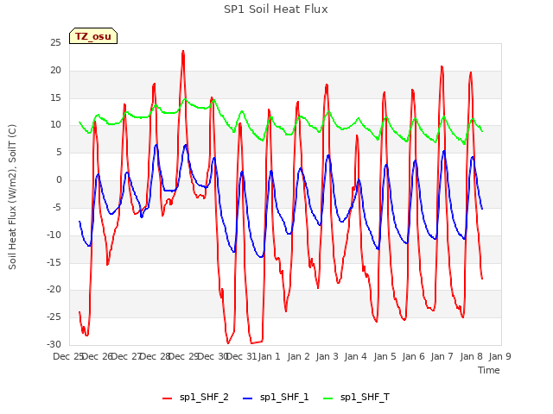This screenshot has height=414, width=553.
Task: Click the red curve's highest peak near Dec 29
Action: [x=183, y=52]
